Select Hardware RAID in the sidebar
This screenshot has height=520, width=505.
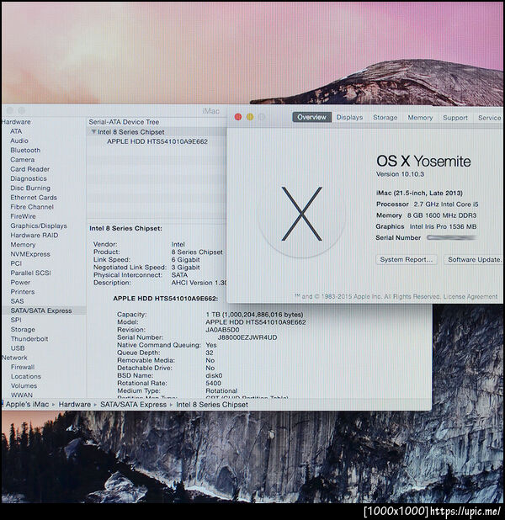(35, 235)
